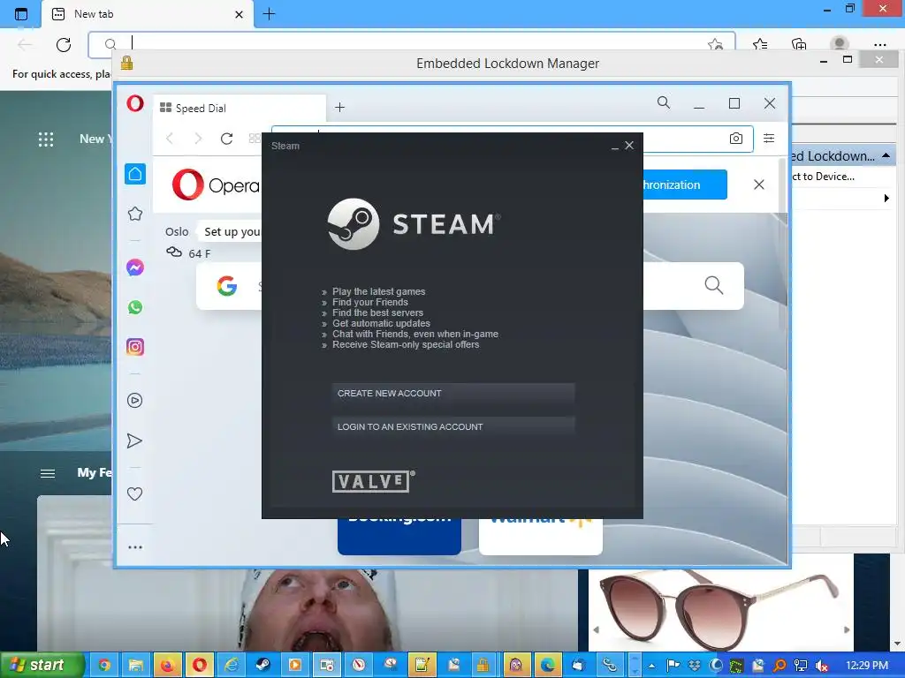Click the 64 F weather reading
Screen dimensions: 905x678
(x=200, y=253)
